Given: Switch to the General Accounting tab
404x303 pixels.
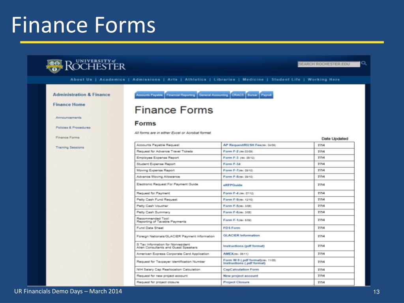Looking at the screenshot, I should point(213,95).
